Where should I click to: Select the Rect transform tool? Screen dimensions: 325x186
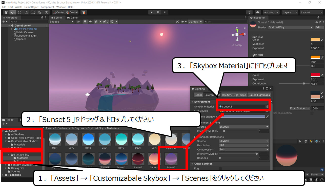[33, 12]
